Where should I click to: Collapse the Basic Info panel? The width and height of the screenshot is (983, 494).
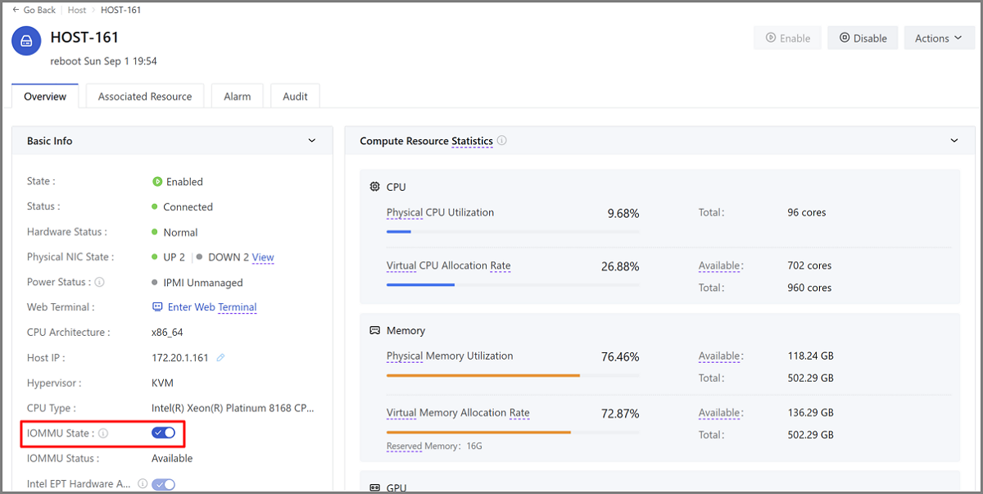[x=311, y=141]
